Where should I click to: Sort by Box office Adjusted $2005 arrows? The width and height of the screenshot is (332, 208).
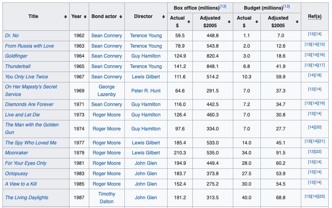pyautogui.click(x=229, y=22)
